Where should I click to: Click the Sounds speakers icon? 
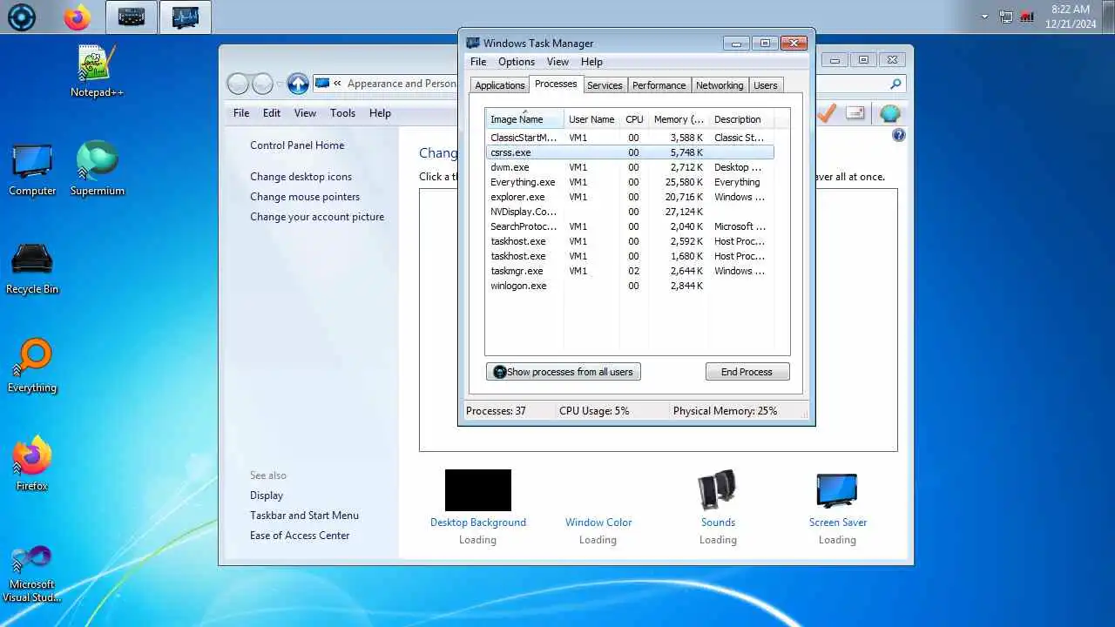coord(718,490)
